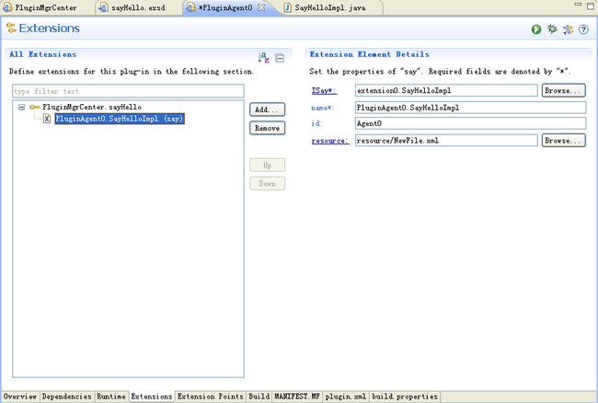Open the Extension Points page tab
Viewport: 598px width, 403px height.
[210, 397]
